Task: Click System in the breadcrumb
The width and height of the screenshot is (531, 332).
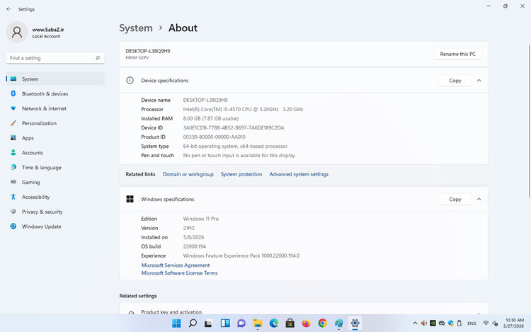Action: (x=136, y=28)
